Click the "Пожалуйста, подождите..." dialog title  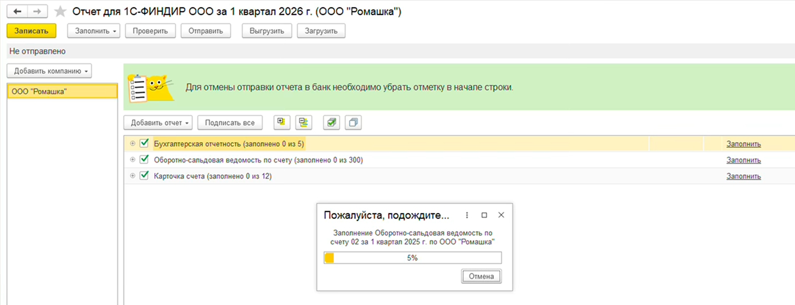(386, 215)
